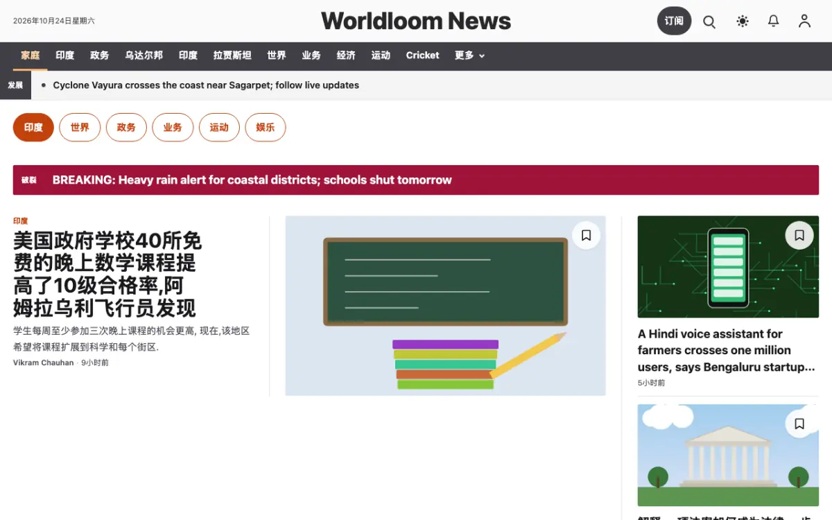Open the parliament building article thumbnail
Image resolution: width=832 pixels, height=520 pixels.
tap(728, 456)
